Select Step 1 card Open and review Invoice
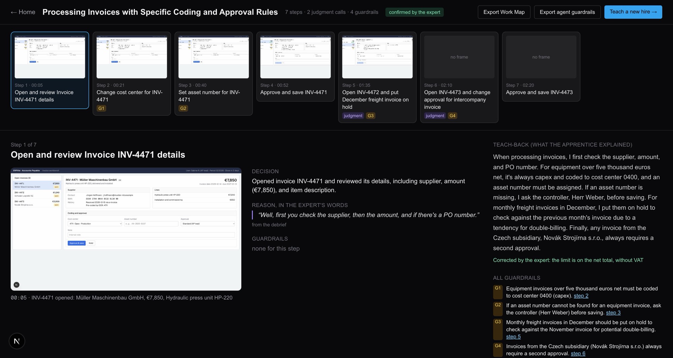This screenshot has width=673, height=358. point(50,70)
